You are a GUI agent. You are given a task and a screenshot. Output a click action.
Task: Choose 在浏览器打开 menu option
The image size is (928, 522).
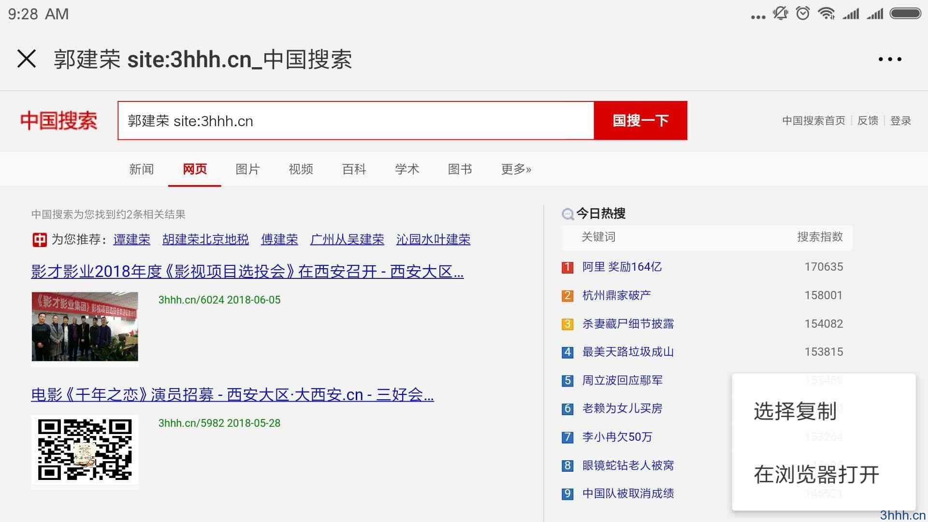click(816, 475)
